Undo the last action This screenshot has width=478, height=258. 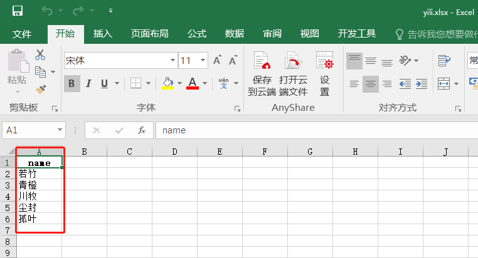pyautogui.click(x=47, y=11)
